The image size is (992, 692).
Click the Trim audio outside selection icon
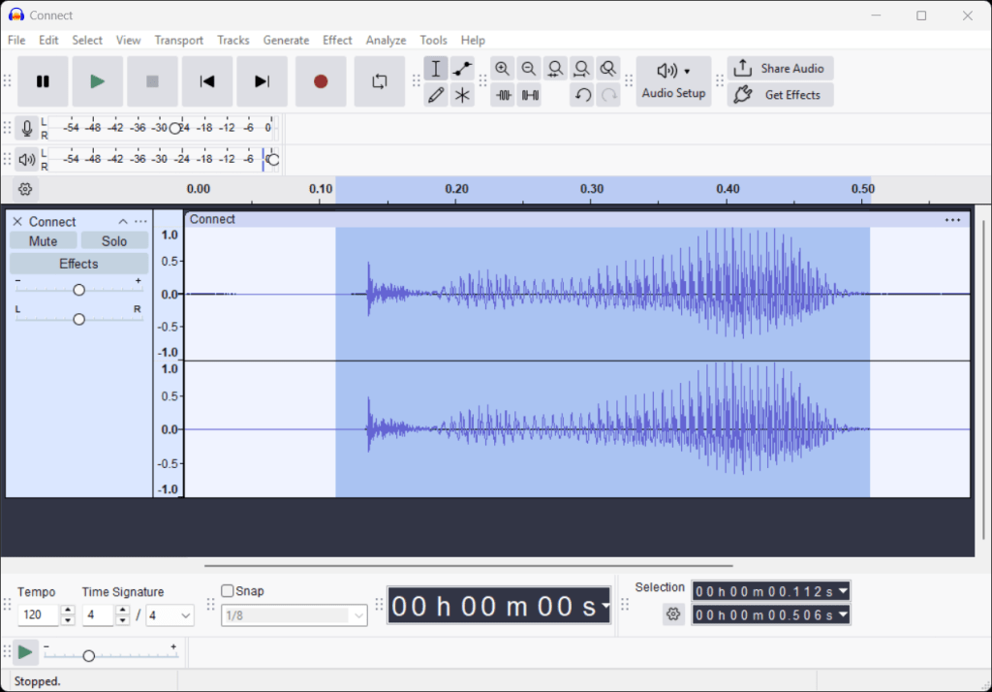click(503, 95)
